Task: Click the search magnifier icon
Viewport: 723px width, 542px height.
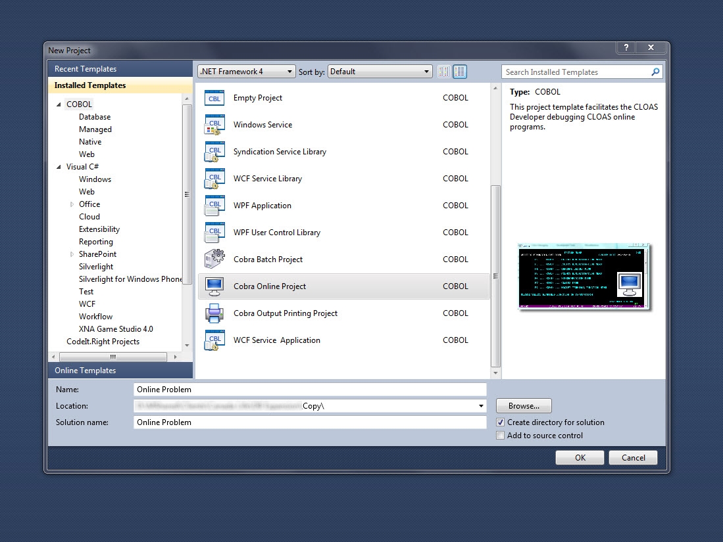Action: coord(655,72)
